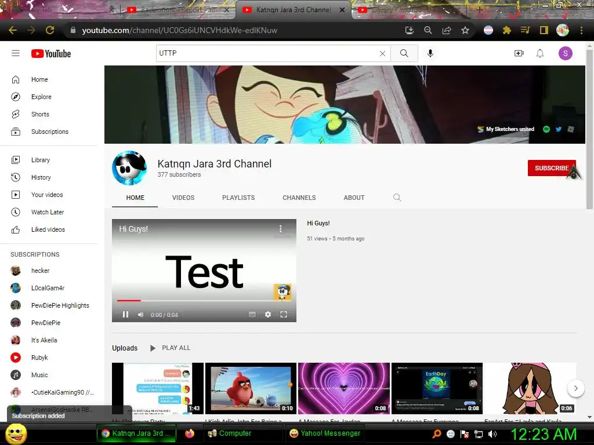This screenshot has height=445, width=594.
Task: Reload the page in Chrome
Action: click(50, 30)
